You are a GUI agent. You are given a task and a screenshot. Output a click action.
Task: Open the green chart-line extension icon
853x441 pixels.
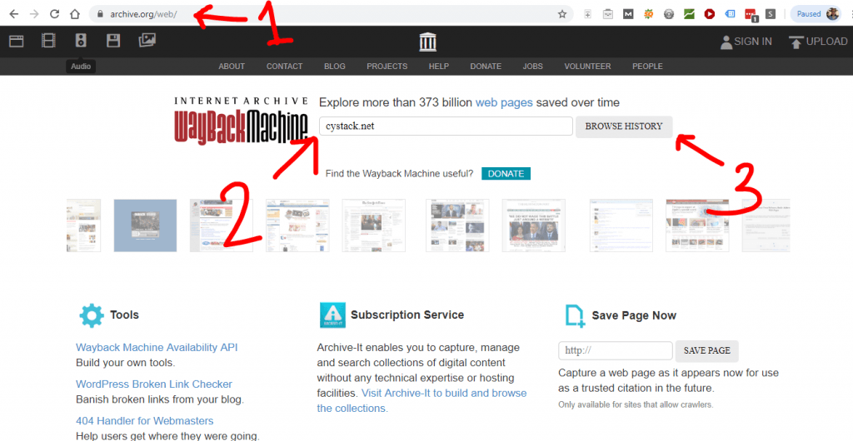(x=689, y=15)
